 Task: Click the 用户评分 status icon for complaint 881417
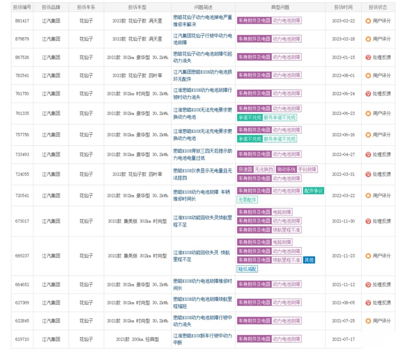[368, 21]
